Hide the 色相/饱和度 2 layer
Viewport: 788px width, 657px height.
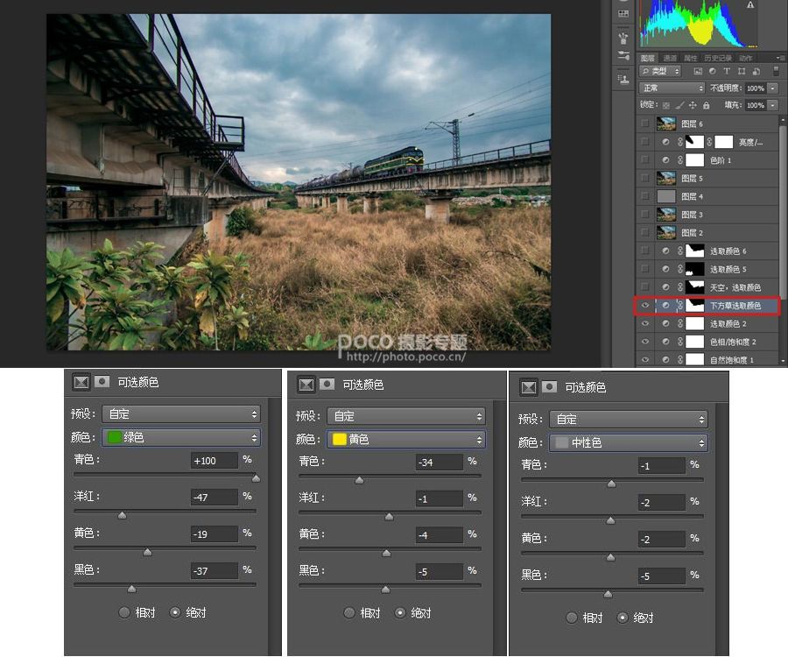point(645,342)
